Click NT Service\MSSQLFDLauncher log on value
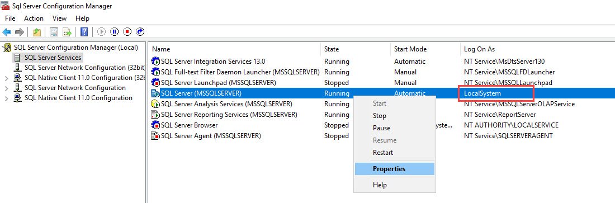The height and width of the screenshot is (203, 615). [x=509, y=72]
